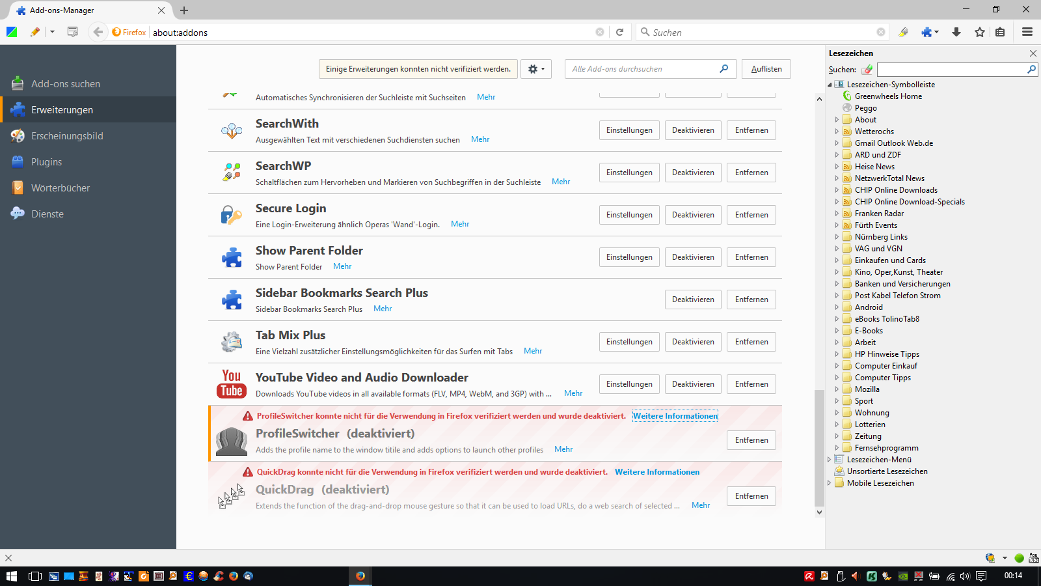Open Weitere Informationen link for ProfileSwitcher

[675, 416]
